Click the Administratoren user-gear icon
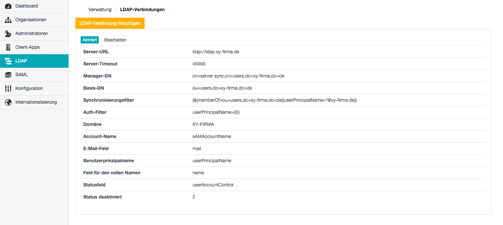Viewport: 503px width, 225px height. coord(8,34)
